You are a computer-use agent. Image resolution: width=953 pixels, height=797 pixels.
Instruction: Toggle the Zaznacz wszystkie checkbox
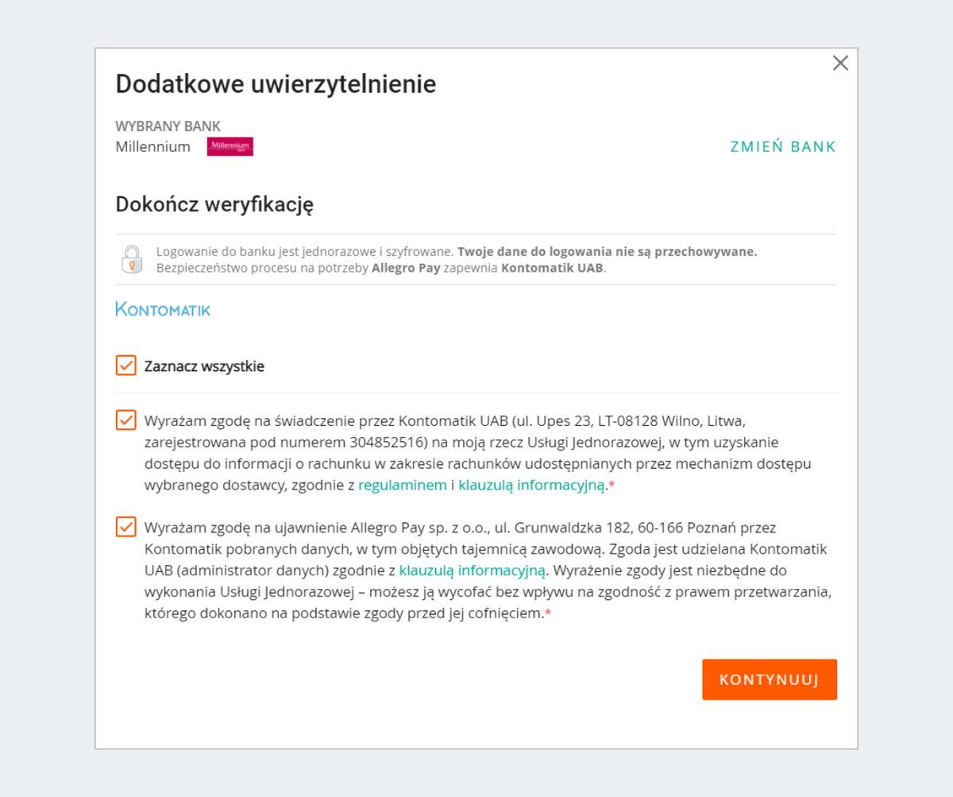pos(126,366)
